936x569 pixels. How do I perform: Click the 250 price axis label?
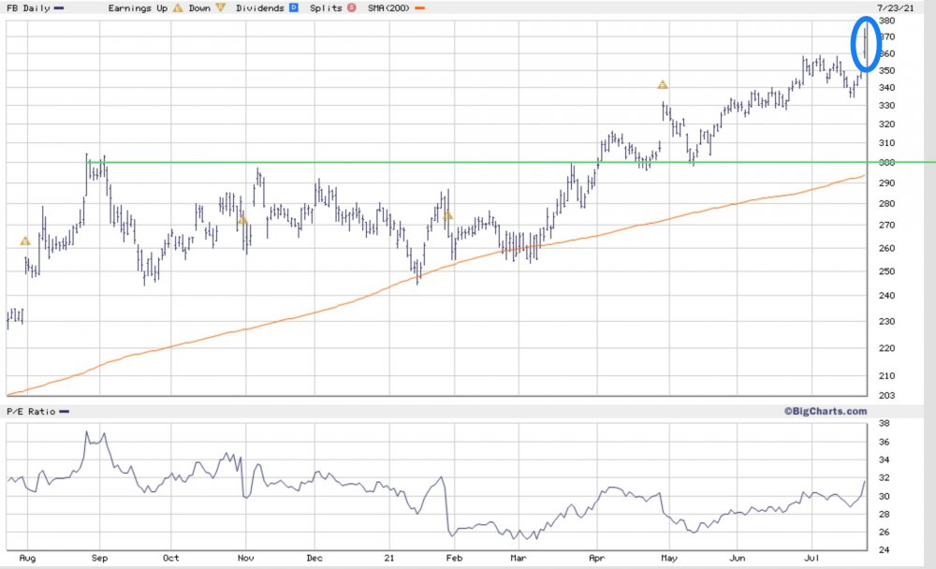point(887,271)
